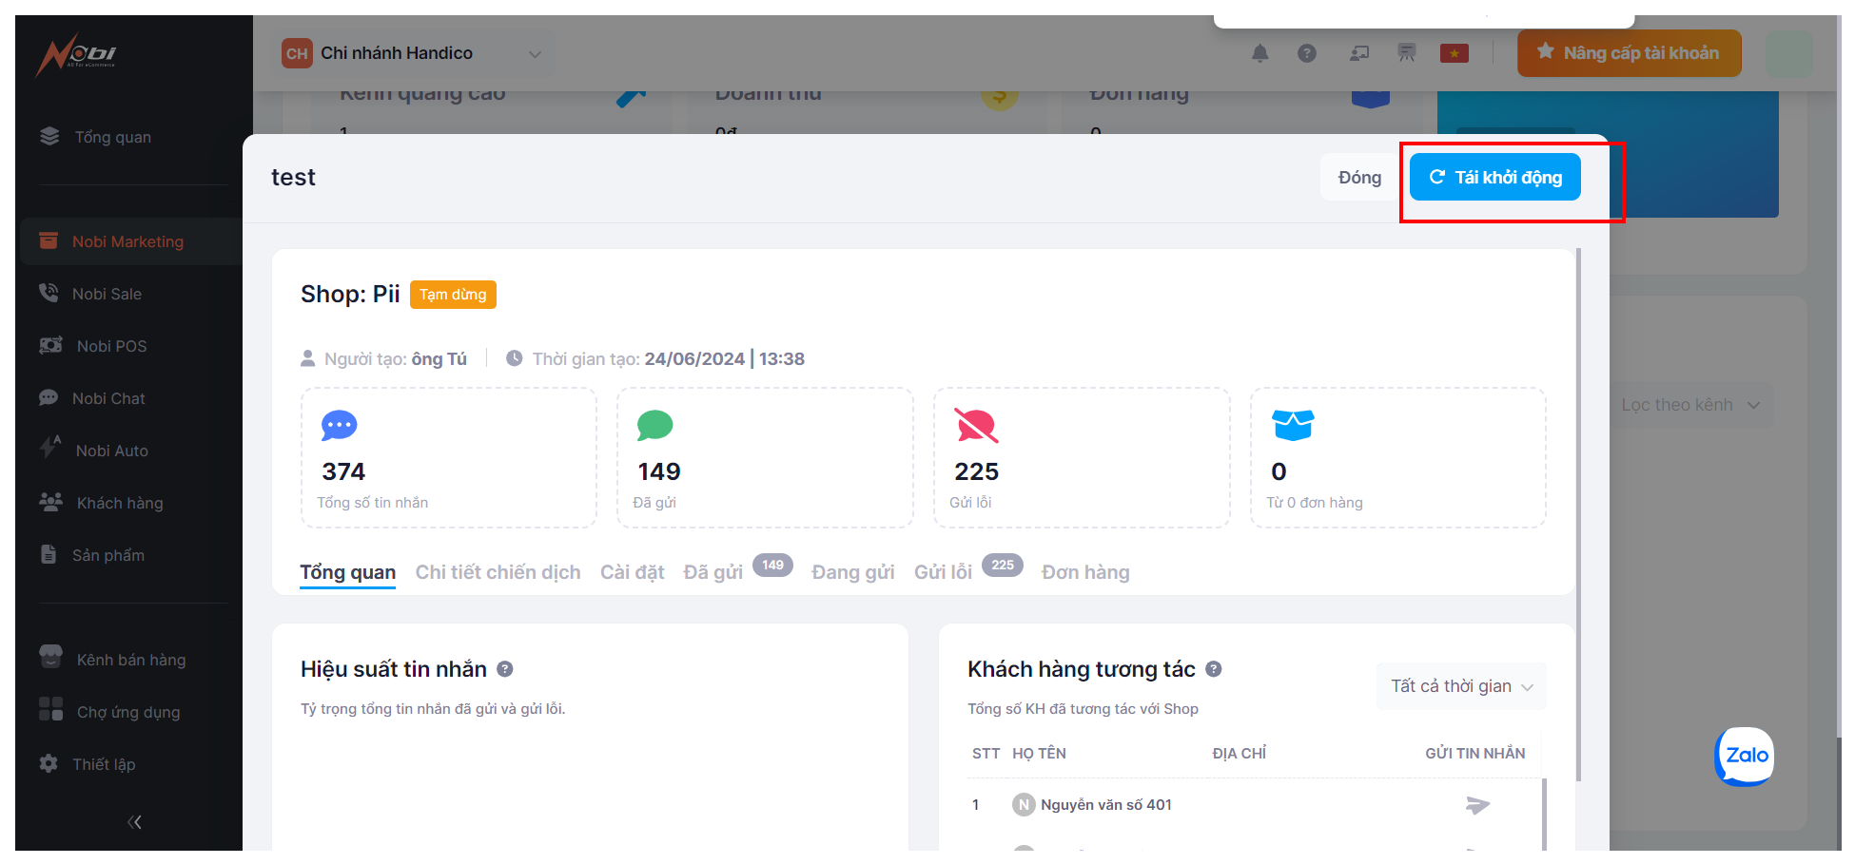Switch to the Chi tiết chiến dịch tab
The height and width of the screenshot is (864, 1855).
[x=498, y=572]
